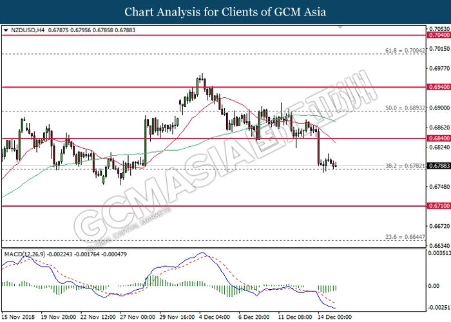The height and width of the screenshot is (322, 451).
Task: Click the 11 Dec 08:00 time label
Action: coord(295,317)
